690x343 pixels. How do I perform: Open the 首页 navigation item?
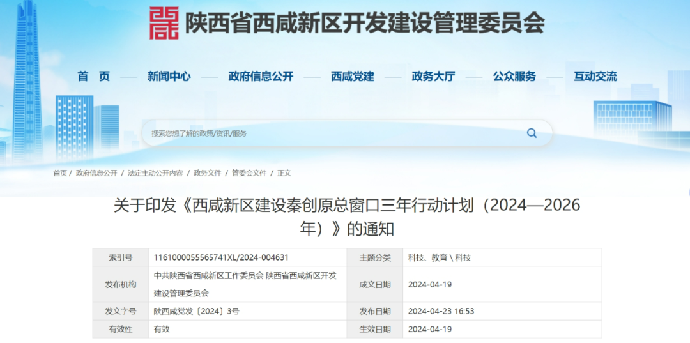(94, 77)
